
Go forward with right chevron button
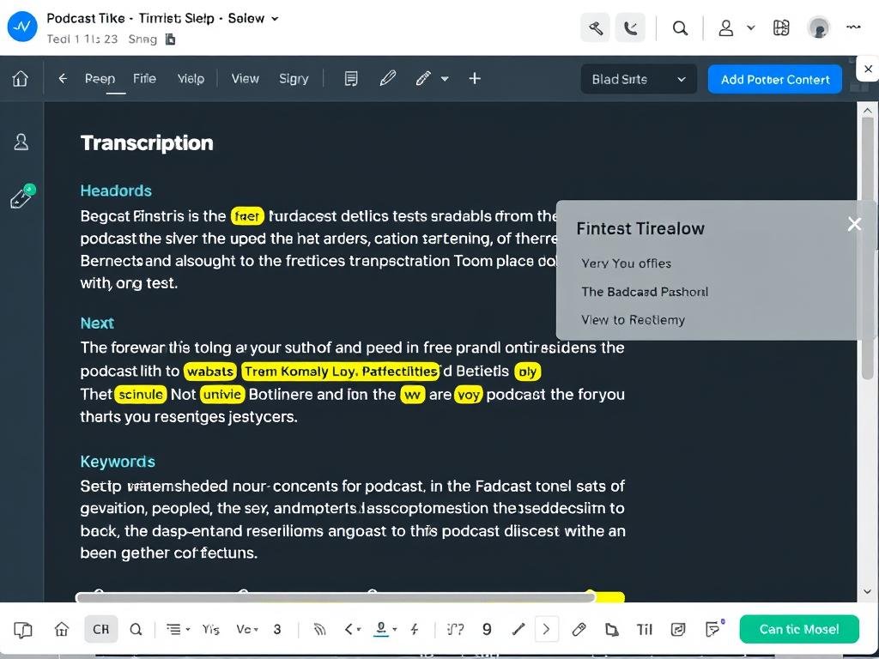(x=547, y=629)
